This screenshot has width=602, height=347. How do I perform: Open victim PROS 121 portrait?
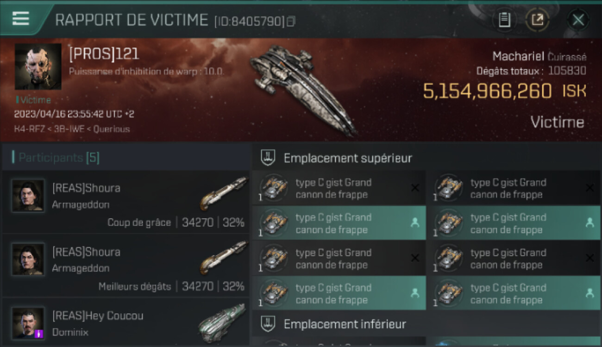(38, 67)
